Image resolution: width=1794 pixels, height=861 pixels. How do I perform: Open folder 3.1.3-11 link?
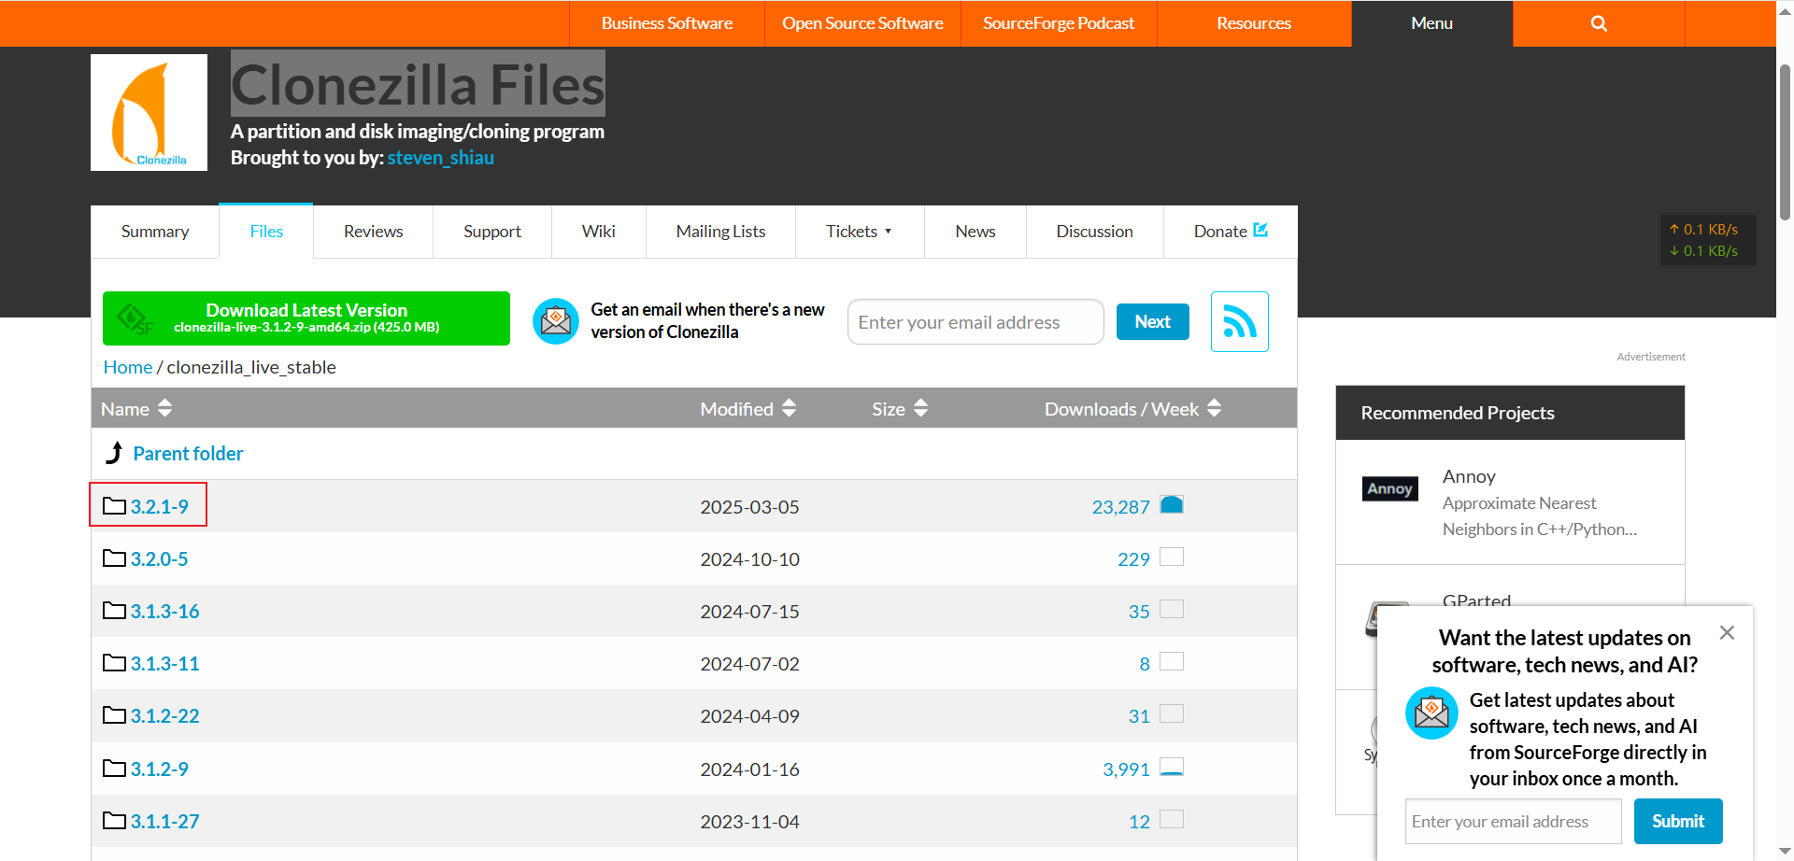[164, 663]
